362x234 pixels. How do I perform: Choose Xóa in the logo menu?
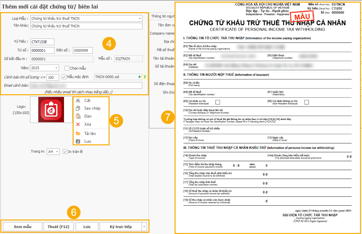click(87, 124)
